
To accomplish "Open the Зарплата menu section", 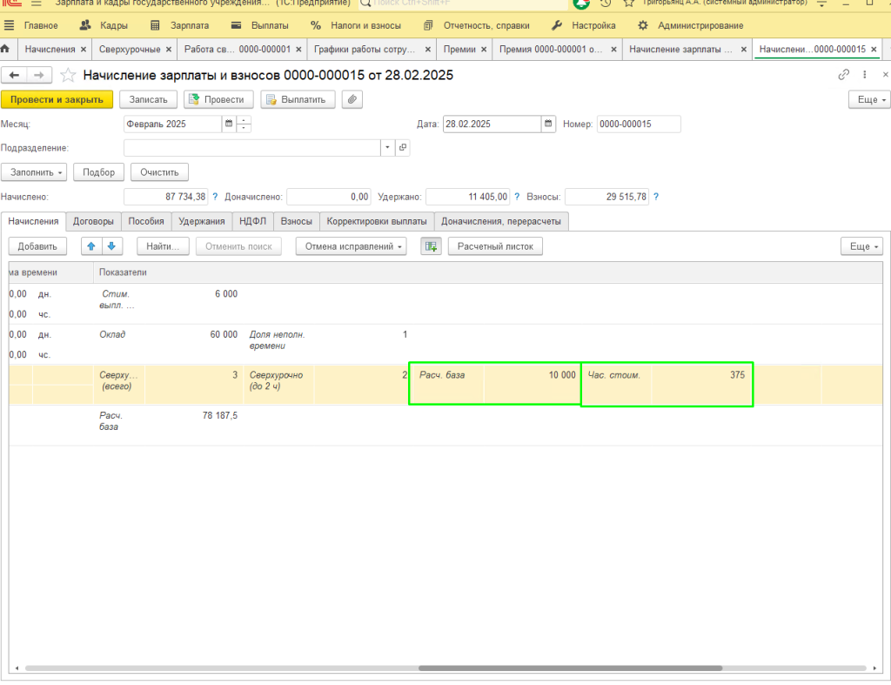I will click(179, 25).
